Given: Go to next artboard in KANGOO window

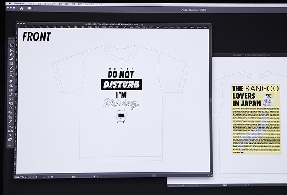Looking at the screenshot, I should [49, 177].
